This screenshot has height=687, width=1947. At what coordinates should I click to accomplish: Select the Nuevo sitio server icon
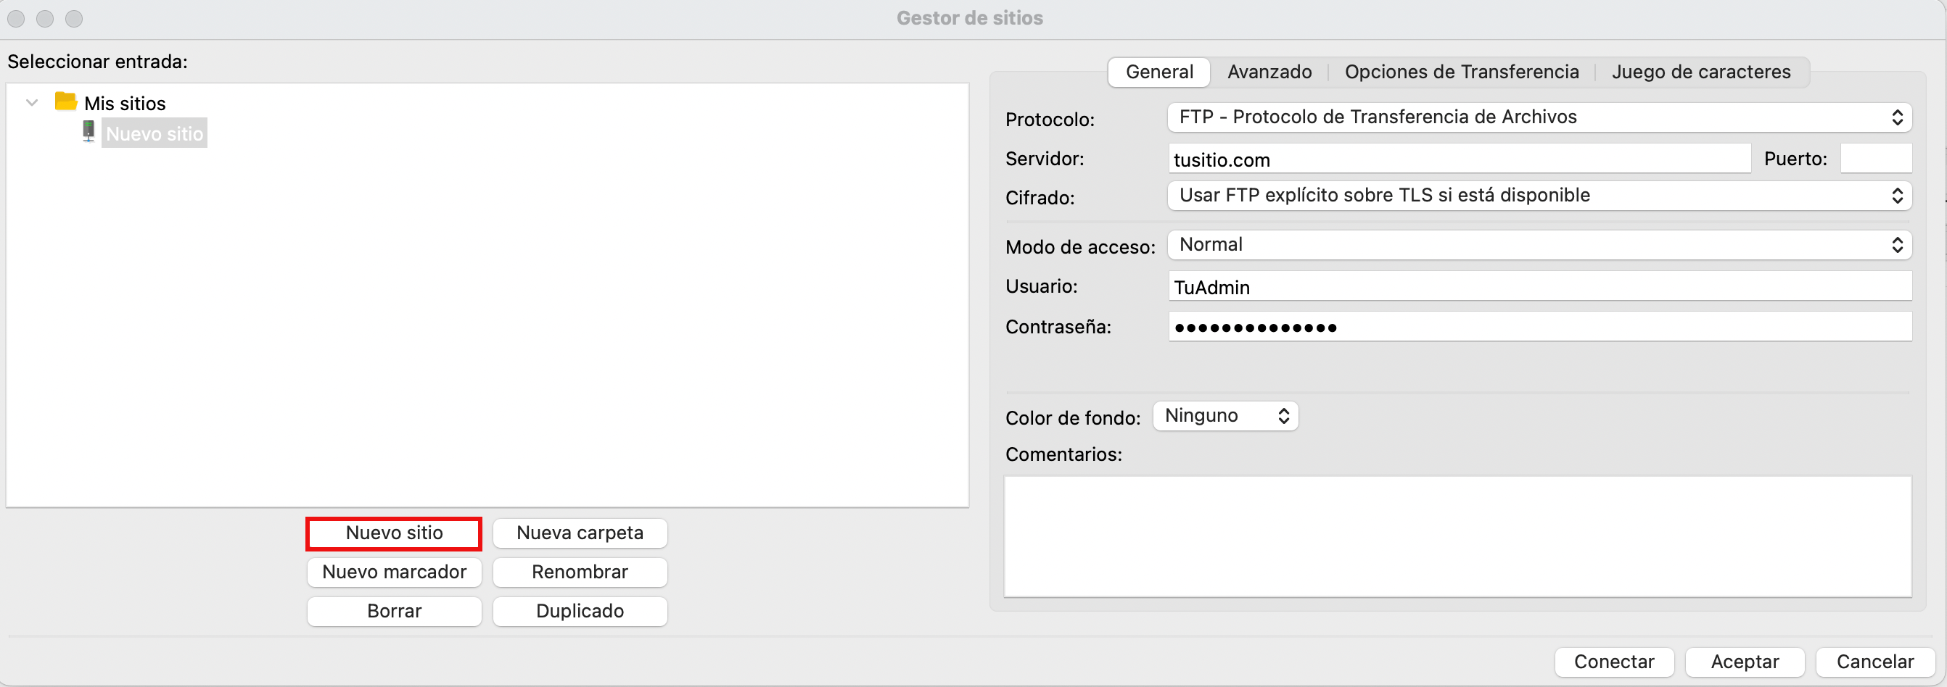pos(88,131)
